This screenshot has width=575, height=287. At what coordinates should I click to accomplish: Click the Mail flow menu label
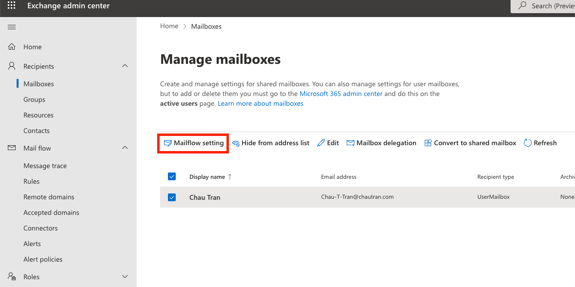tap(37, 148)
